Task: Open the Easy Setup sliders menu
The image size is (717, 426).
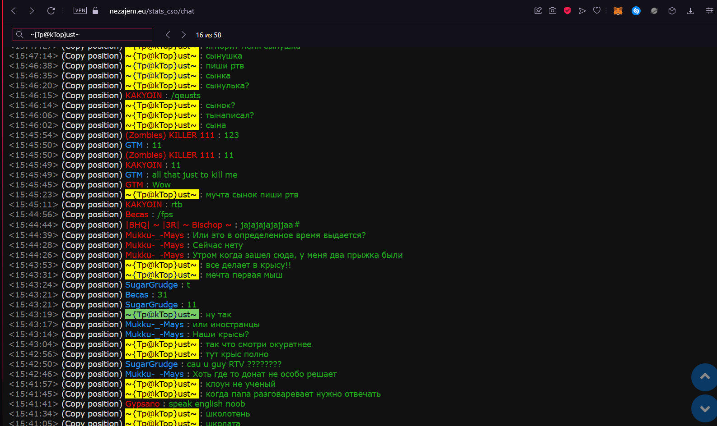Action: point(709,11)
